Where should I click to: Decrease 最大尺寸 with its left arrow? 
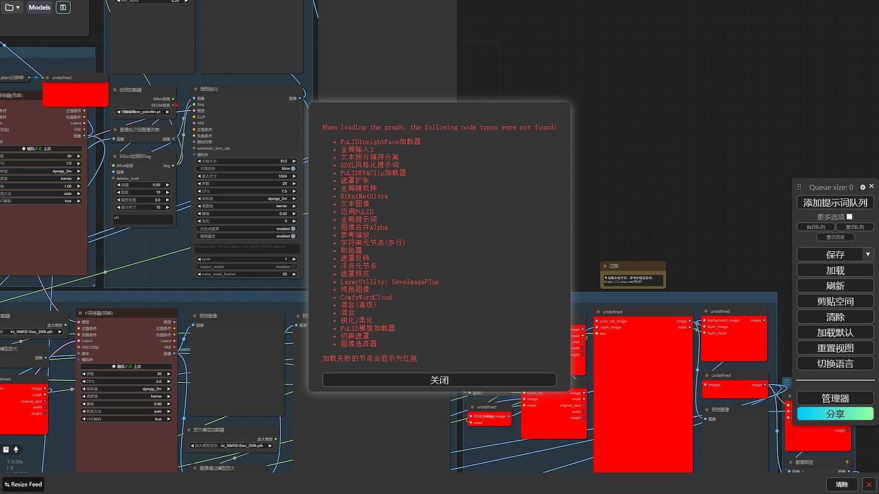199,176
